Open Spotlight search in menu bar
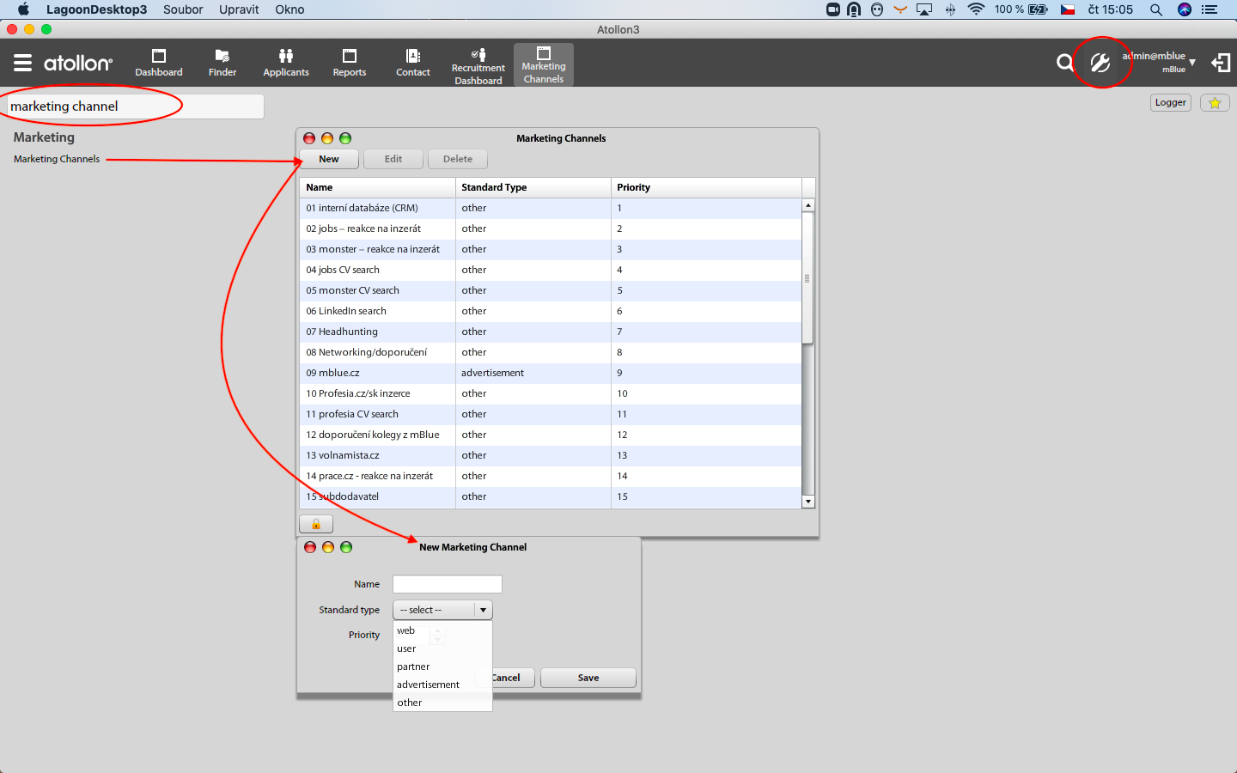1237x773 pixels. point(1156,9)
